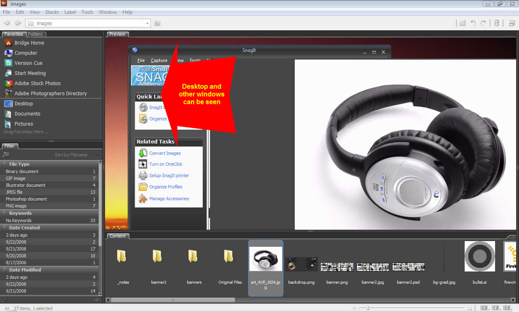Click smaller thumbnail size icon
Viewport: 519px width, 312px height.
pos(354,308)
